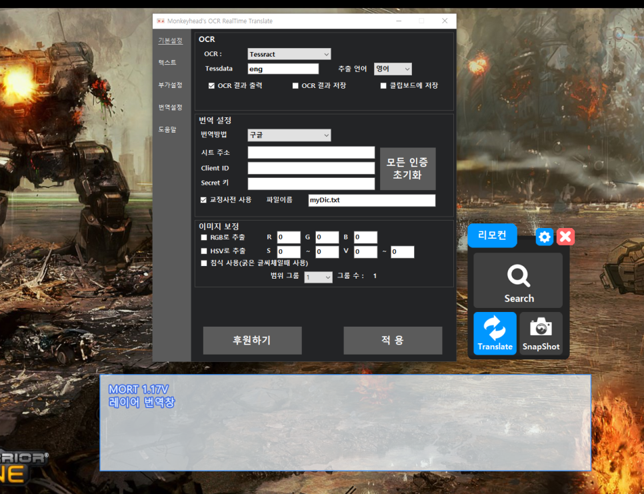Switch to the '기본설정' tab

[x=171, y=41]
